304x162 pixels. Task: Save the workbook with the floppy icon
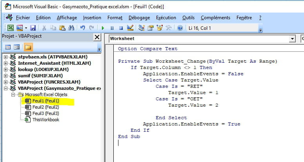(33, 28)
